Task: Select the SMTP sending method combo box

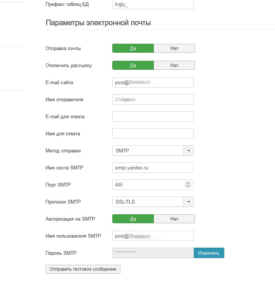Action: [x=153, y=151]
